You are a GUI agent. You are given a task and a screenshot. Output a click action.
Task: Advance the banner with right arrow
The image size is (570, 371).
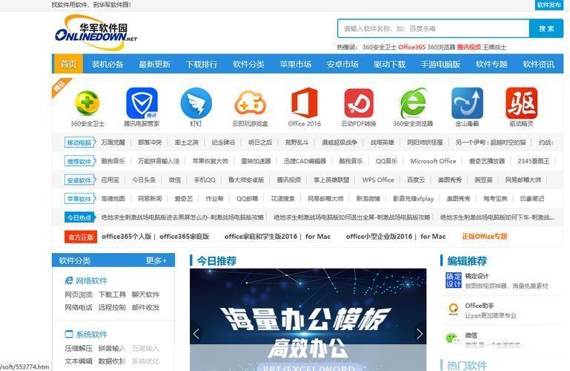tap(420, 334)
